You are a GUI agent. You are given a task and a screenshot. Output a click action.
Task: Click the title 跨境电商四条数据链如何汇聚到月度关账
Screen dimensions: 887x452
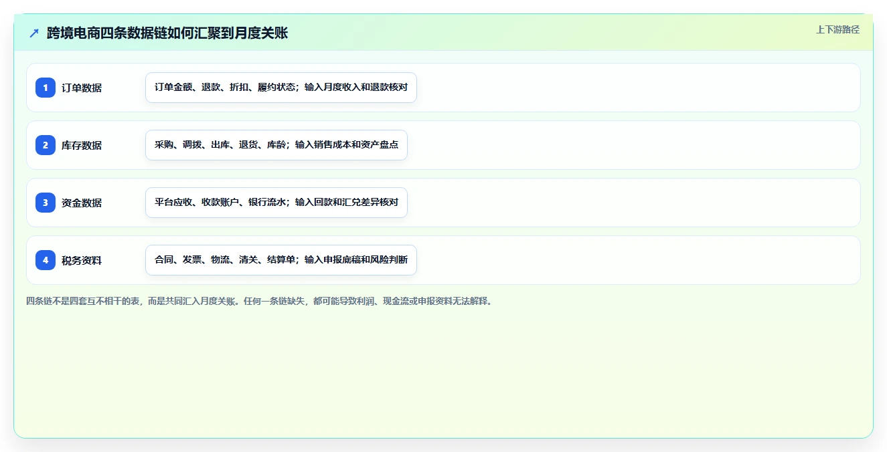167,33
